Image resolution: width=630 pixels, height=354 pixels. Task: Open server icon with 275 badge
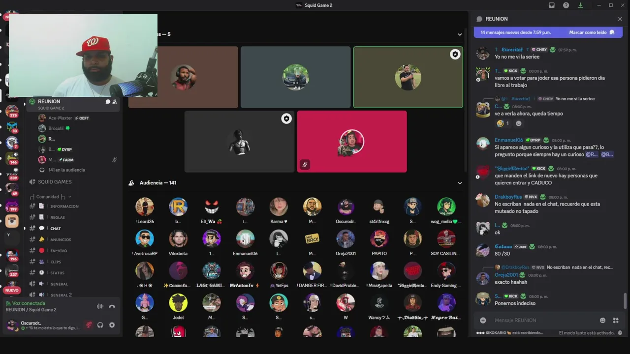12,111
